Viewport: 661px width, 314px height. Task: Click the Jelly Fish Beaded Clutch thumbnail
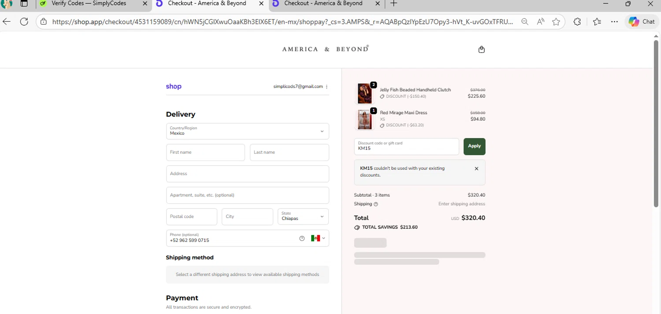tap(364, 93)
